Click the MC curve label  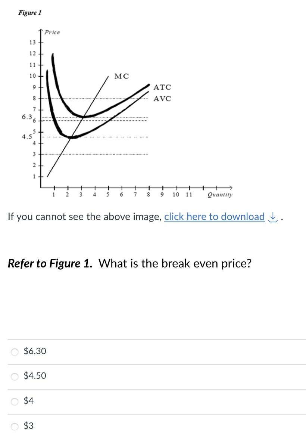click(122, 76)
